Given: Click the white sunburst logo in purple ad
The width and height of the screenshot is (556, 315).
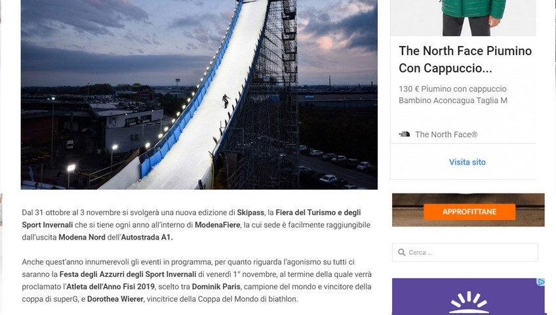Looking at the screenshot, I should [469, 303].
